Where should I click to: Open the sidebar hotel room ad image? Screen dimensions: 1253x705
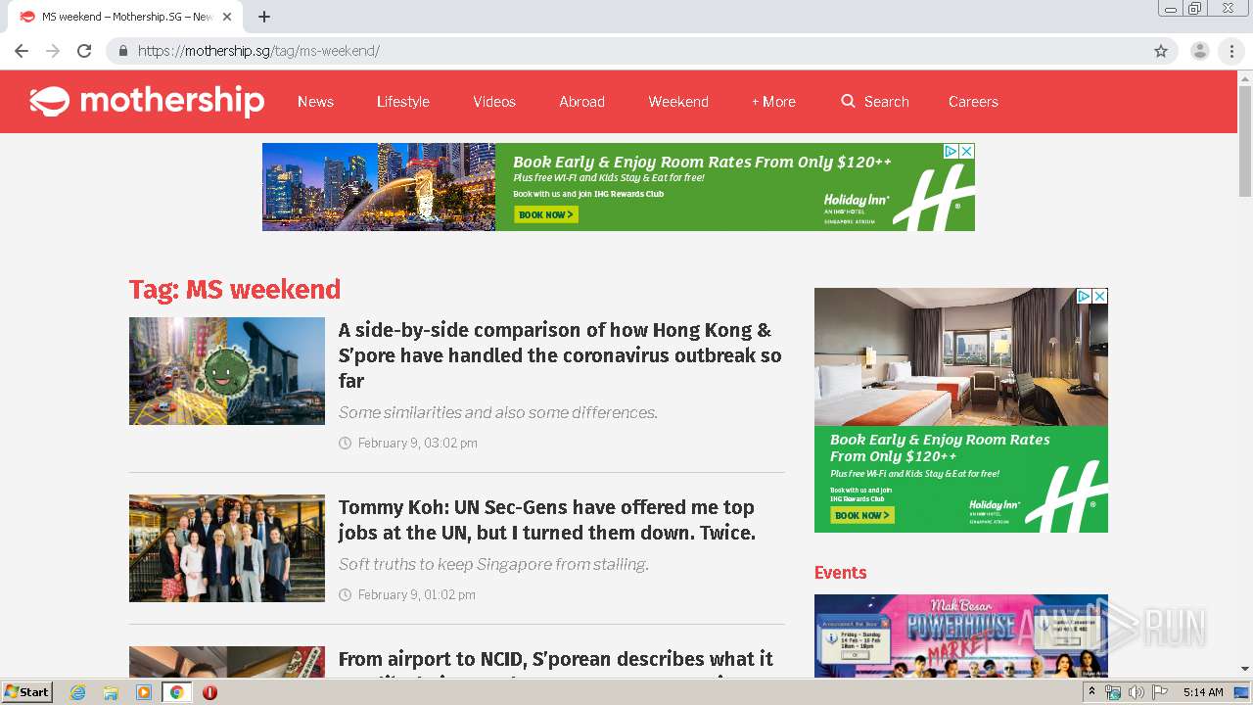[961, 357]
